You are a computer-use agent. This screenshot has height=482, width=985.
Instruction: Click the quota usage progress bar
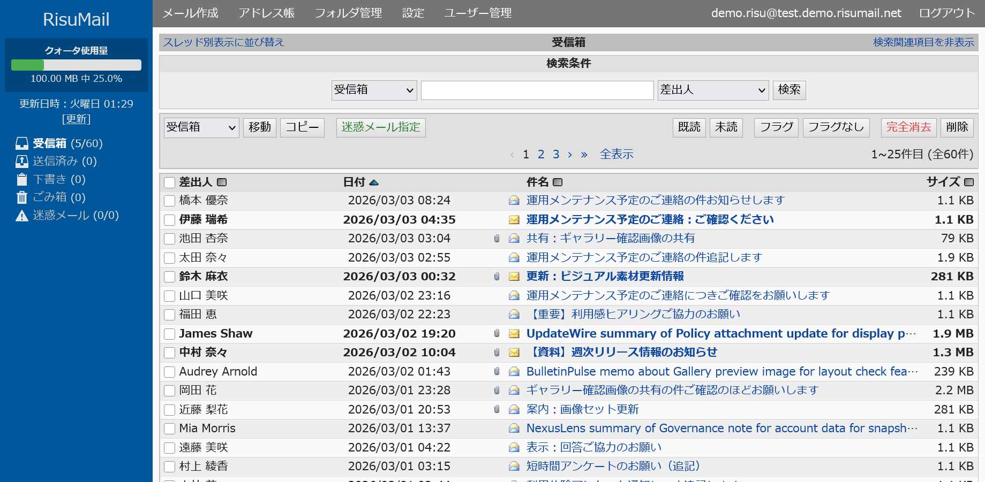(76, 65)
